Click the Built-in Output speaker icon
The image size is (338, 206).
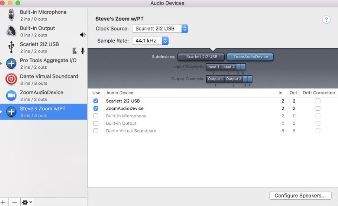tap(11, 31)
